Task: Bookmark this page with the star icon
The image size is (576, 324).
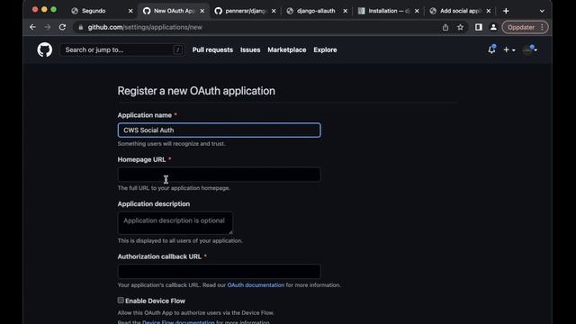Action: (460, 27)
